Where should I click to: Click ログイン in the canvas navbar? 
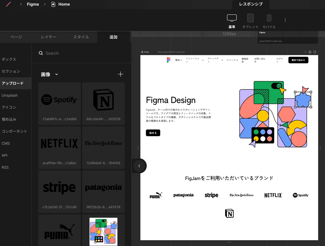pos(279,60)
